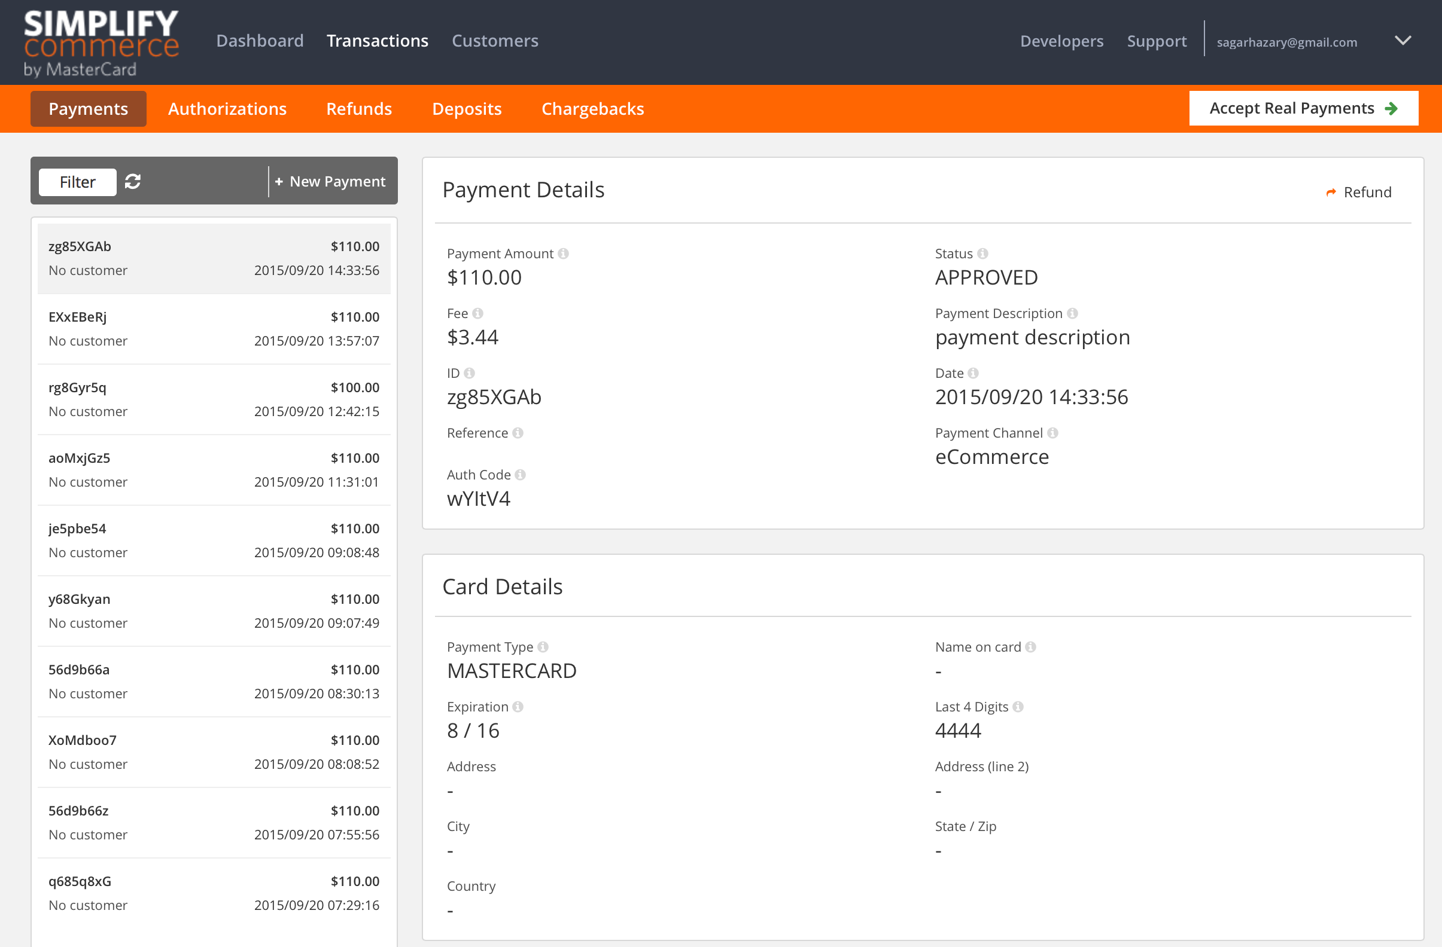Switch to the Authorizations tab
The width and height of the screenshot is (1442, 947).
pyautogui.click(x=227, y=109)
